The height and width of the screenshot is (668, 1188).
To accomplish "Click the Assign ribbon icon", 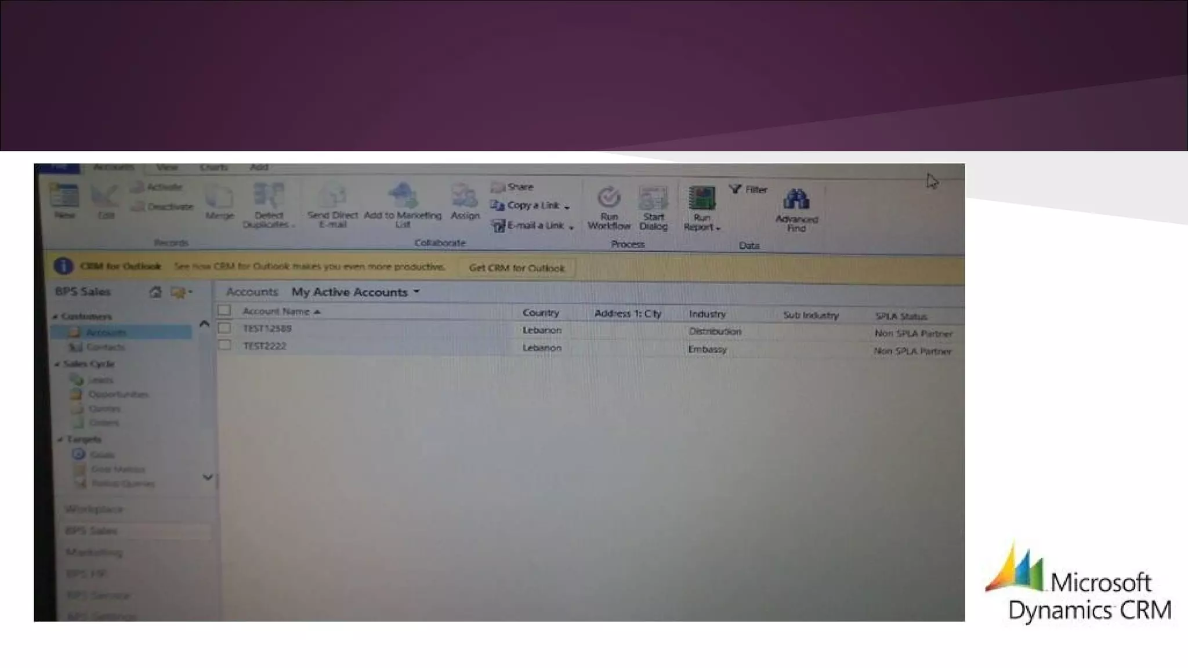I will tap(465, 197).
